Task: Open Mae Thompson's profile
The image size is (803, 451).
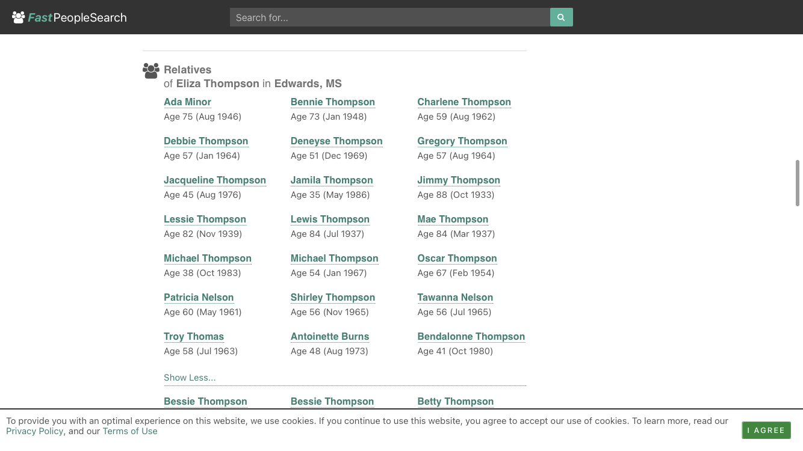Action: (x=453, y=219)
